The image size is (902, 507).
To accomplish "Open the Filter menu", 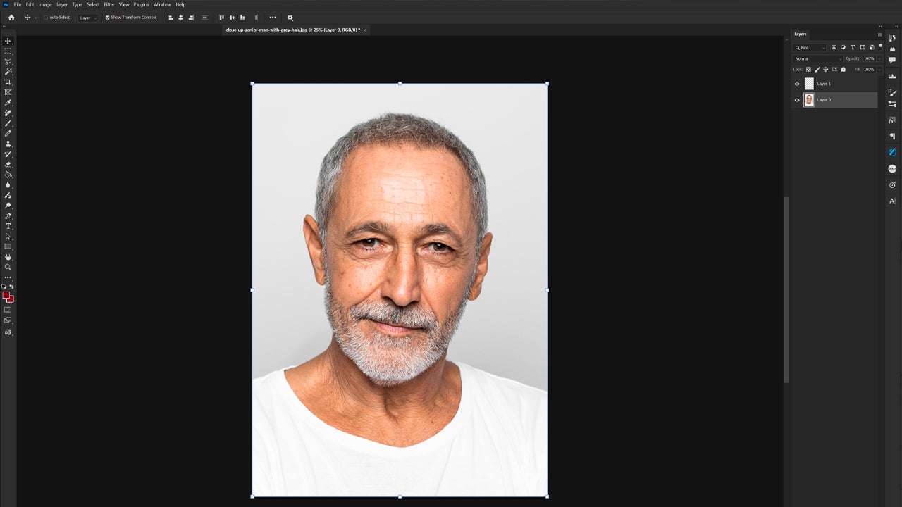I will (109, 4).
